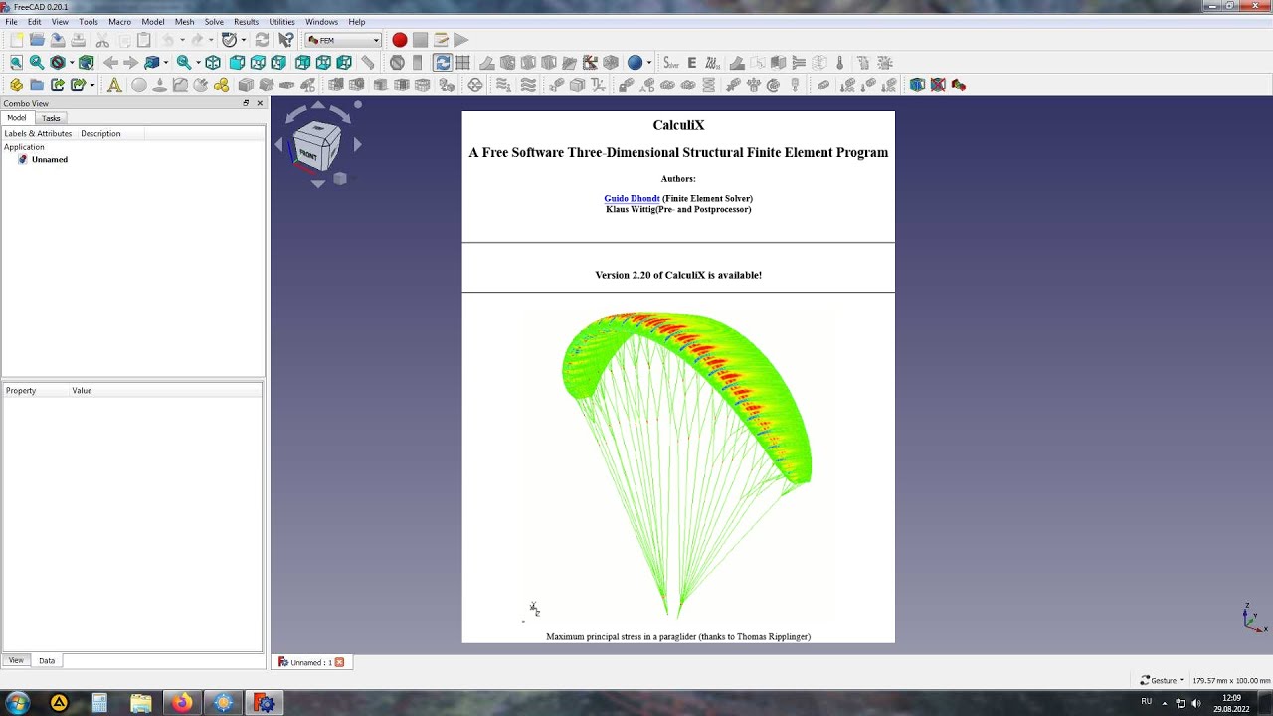Open the Solve menu
The image size is (1273, 716).
point(214,21)
